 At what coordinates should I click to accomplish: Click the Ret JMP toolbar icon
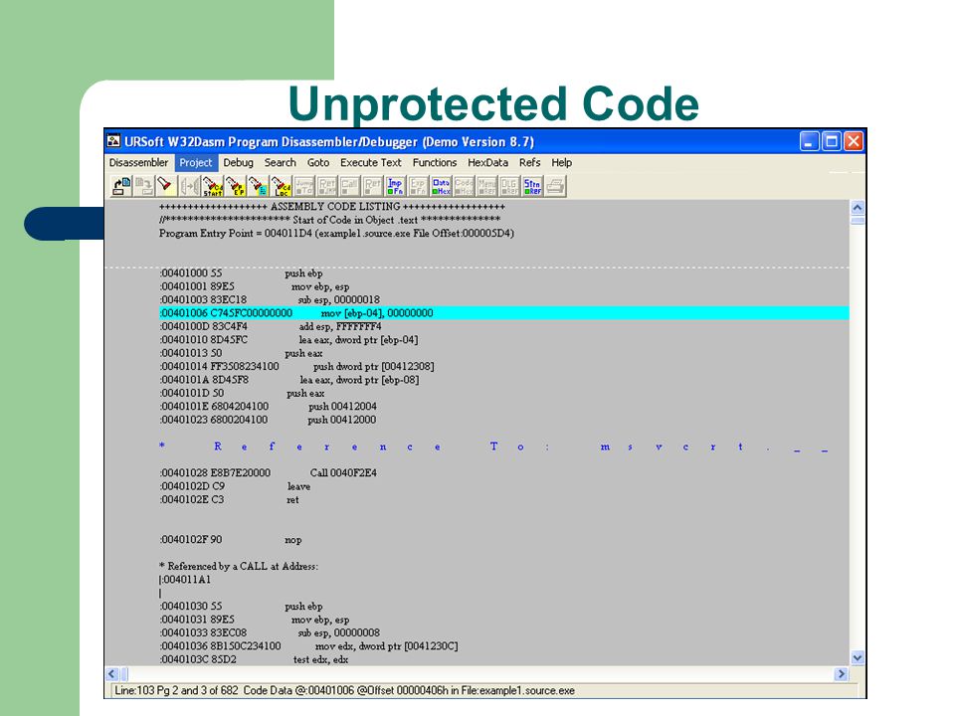tap(327, 186)
